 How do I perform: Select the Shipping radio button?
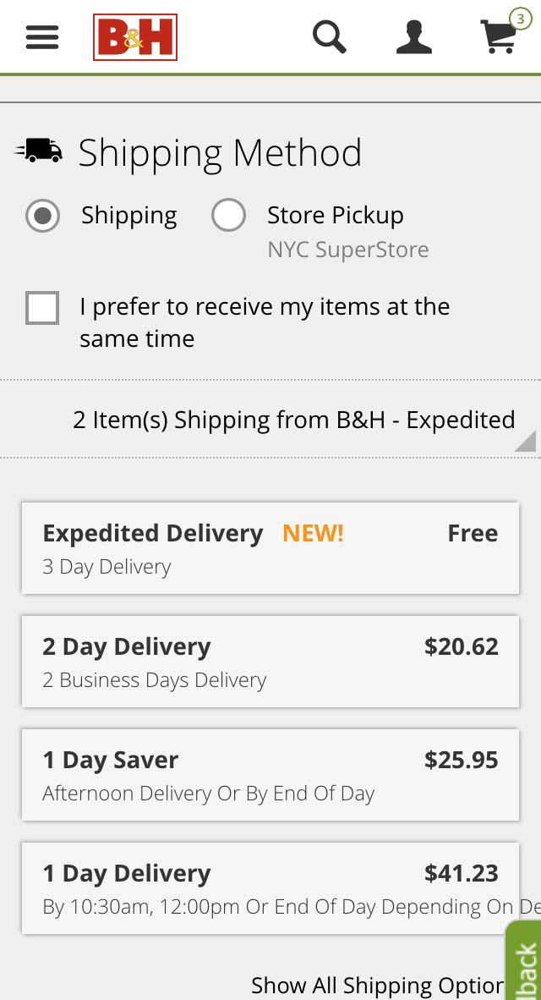(42, 216)
